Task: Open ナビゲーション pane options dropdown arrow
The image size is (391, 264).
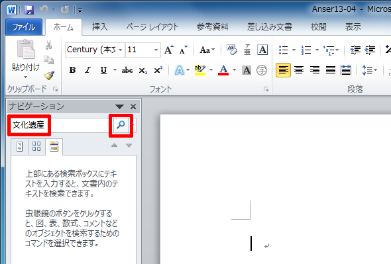Action: (x=119, y=107)
